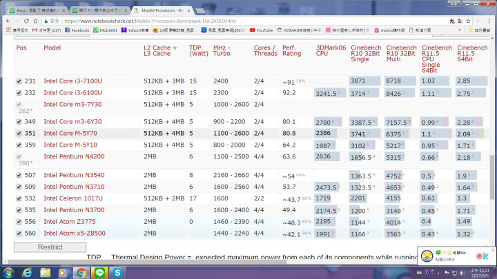Image resolution: width=497 pixels, height=279 pixels.
Task: Open the Yahoo bookmark
Action: pyautogui.click(x=135, y=30)
